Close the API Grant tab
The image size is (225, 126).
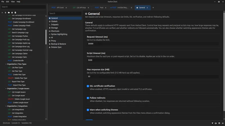click(x=66, y=8)
